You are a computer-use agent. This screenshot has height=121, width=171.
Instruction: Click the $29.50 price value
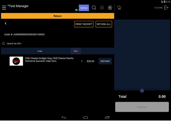91,61
